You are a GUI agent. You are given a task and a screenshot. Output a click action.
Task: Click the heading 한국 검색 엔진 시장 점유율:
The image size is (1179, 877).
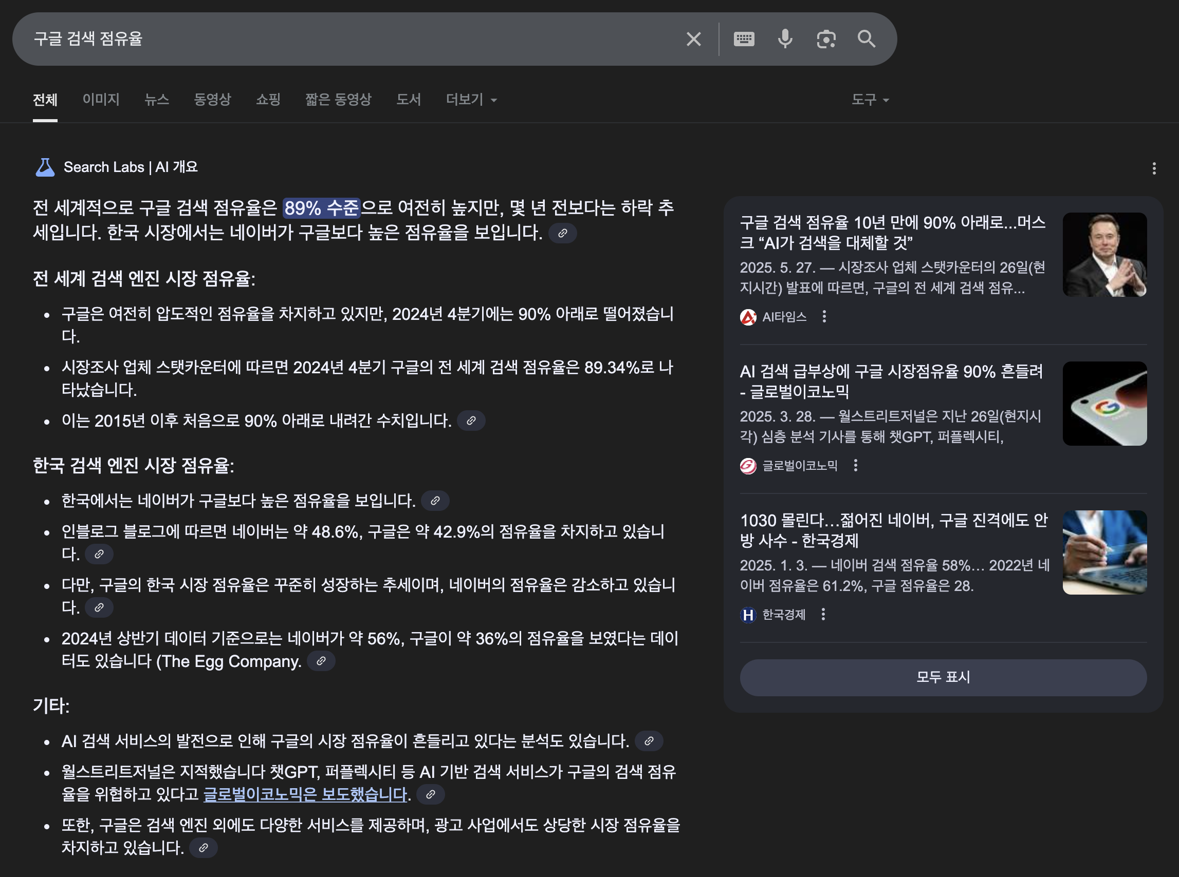(133, 466)
